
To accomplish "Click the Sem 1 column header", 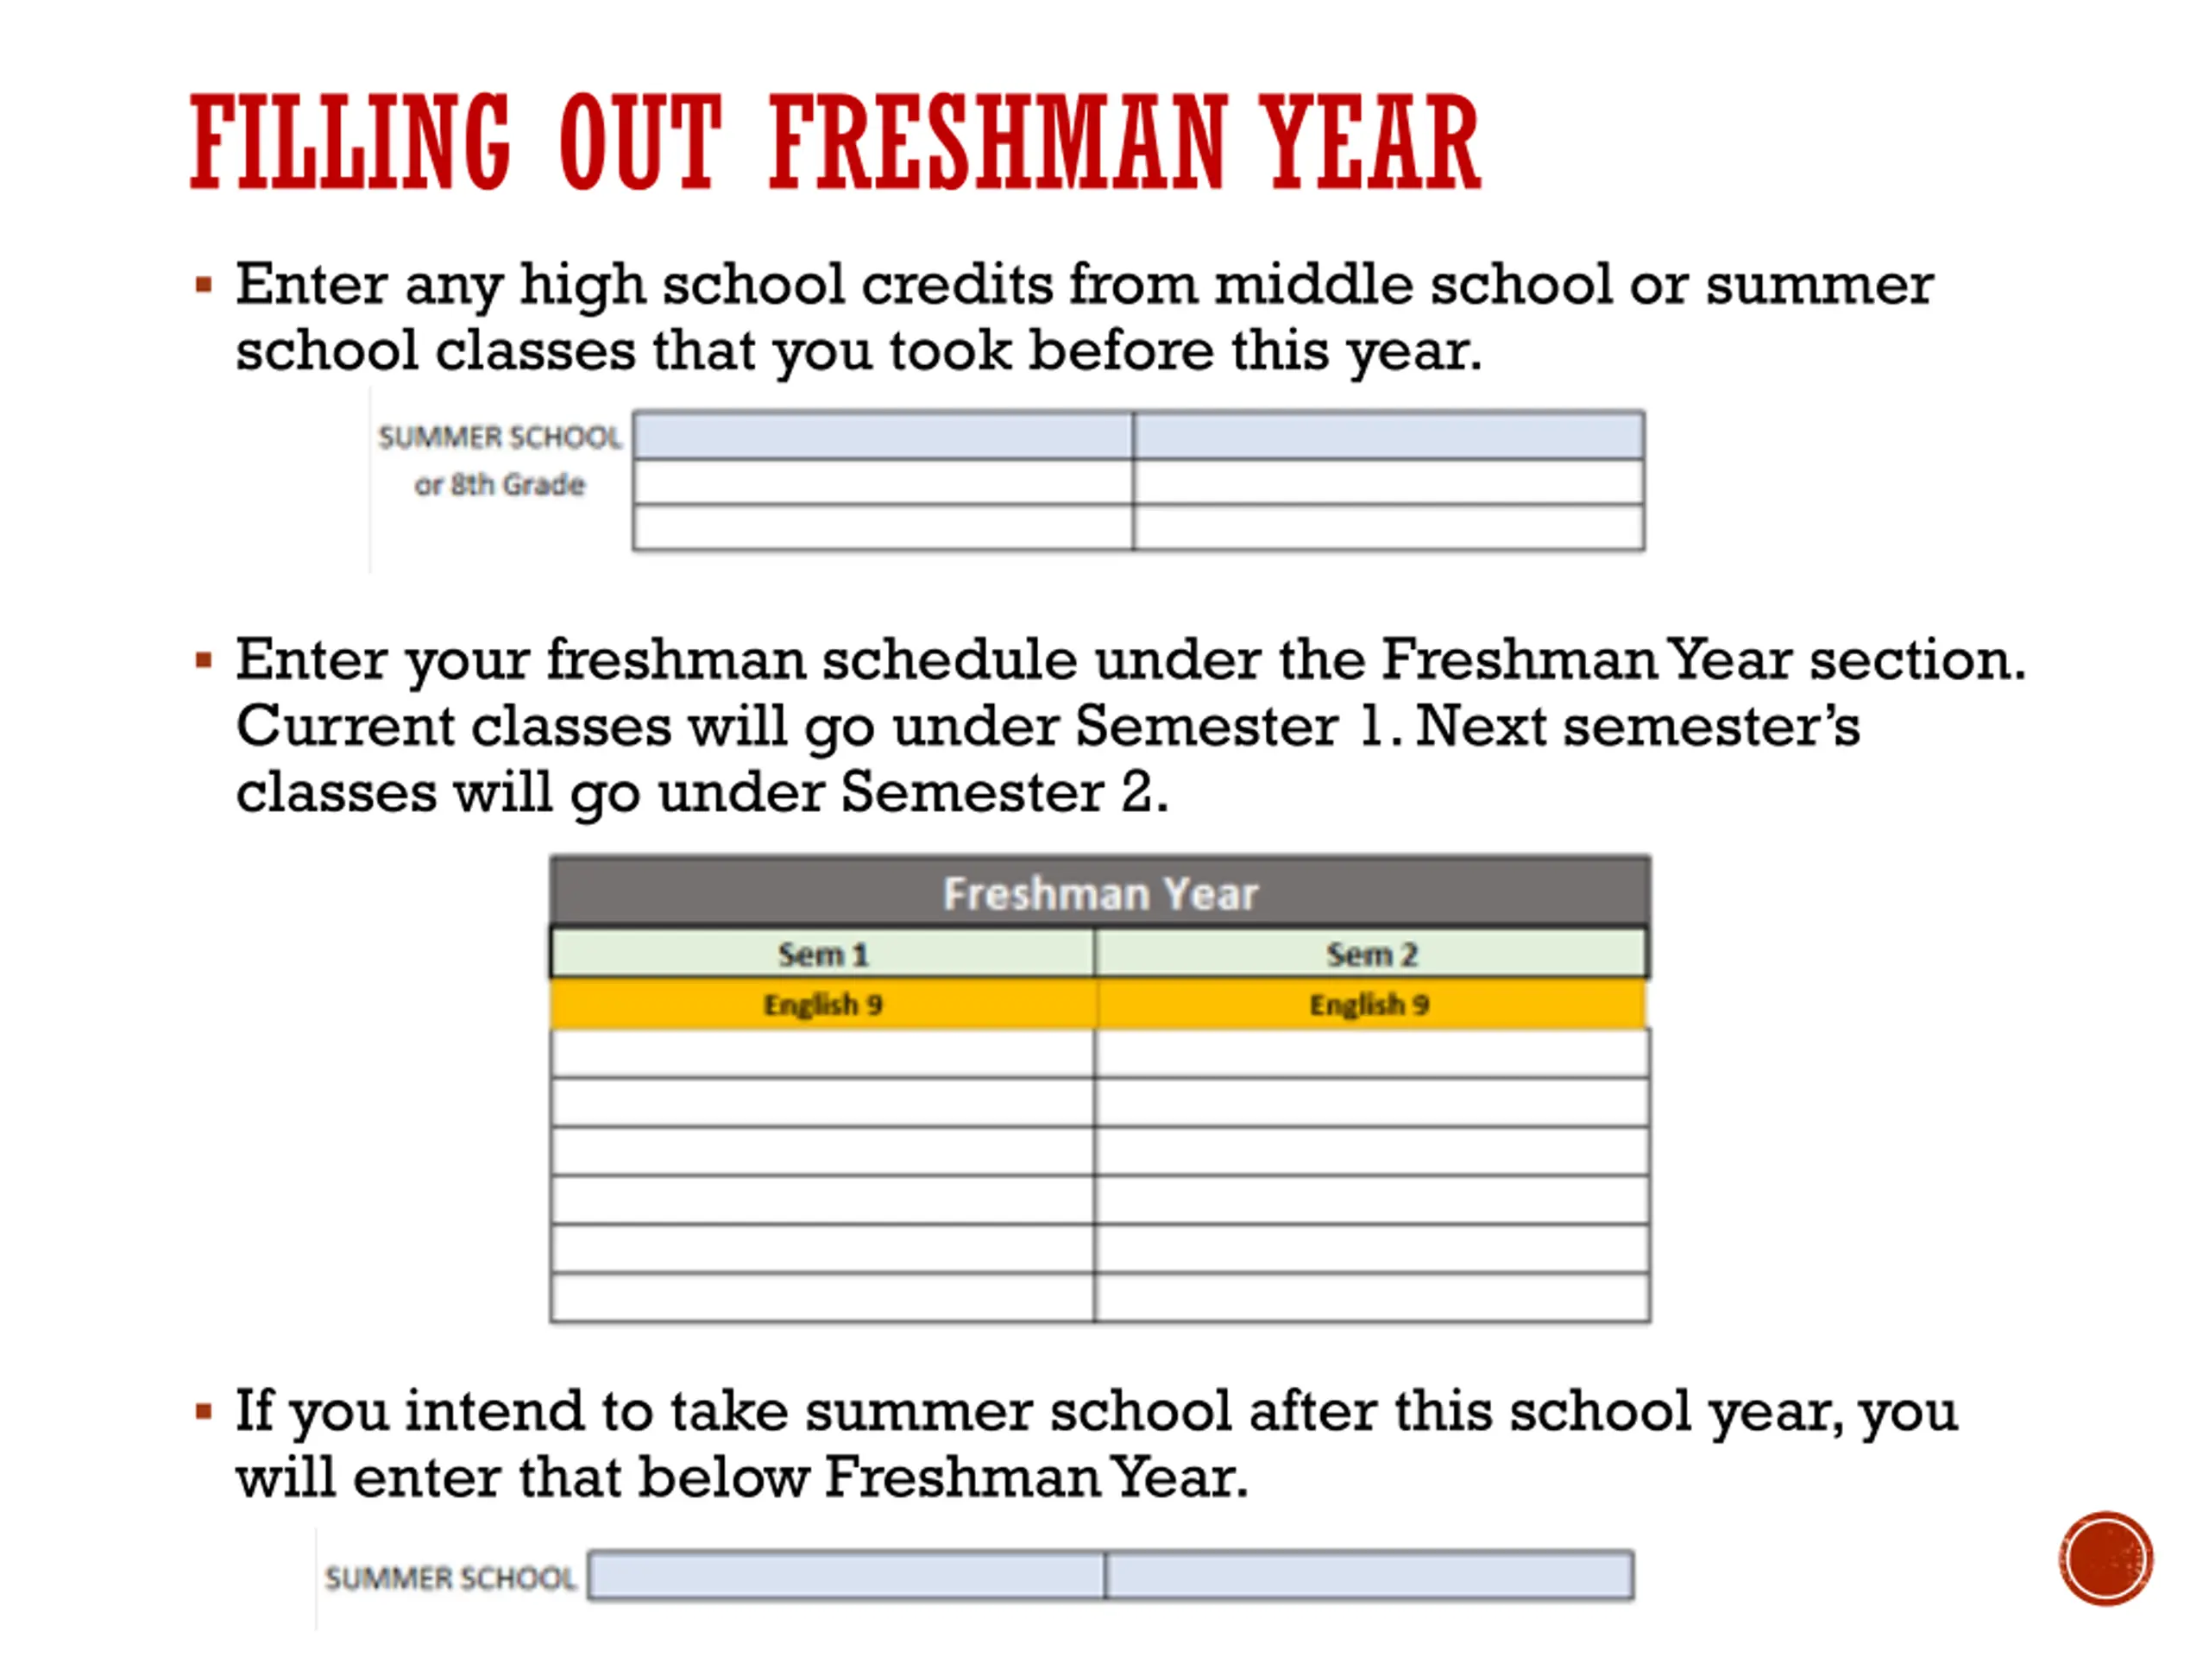I will point(821,954).
